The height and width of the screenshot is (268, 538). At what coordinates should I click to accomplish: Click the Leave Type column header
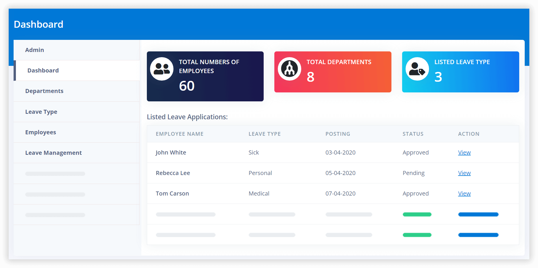pyautogui.click(x=265, y=134)
